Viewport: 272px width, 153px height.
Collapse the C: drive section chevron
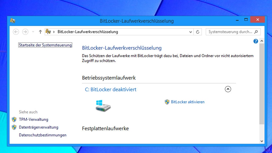click(228, 89)
